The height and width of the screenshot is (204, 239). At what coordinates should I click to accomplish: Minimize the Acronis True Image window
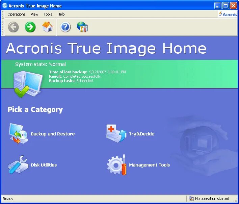click(218, 6)
